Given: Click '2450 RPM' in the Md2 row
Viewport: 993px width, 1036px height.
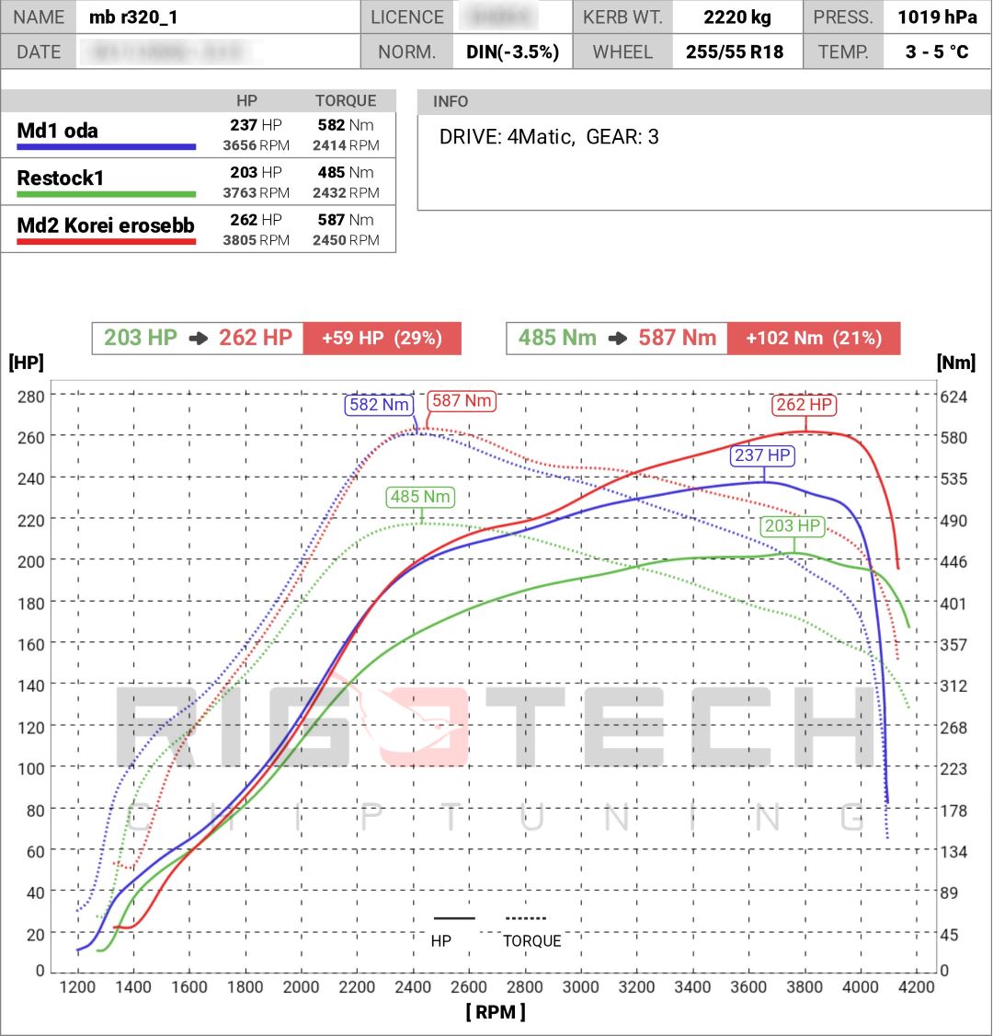Looking at the screenshot, I should coord(346,240).
